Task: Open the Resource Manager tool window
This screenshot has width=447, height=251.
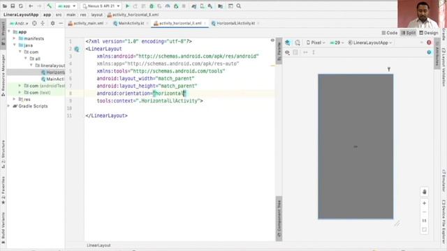Action: tap(3, 76)
